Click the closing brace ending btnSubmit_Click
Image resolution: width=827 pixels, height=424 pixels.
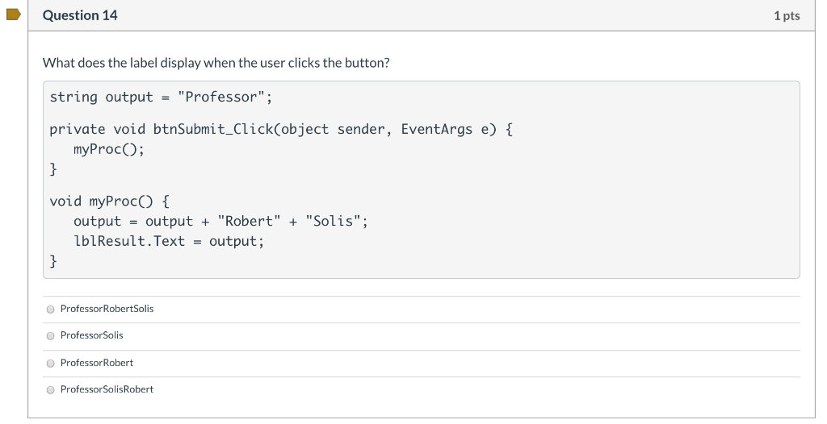[53, 169]
